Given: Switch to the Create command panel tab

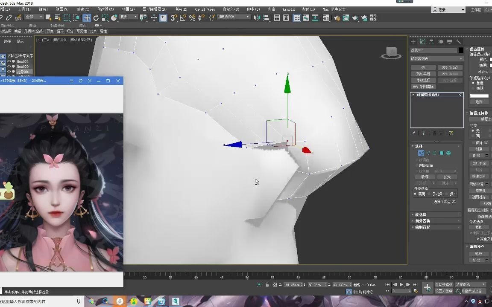Looking at the screenshot, I should tap(413, 41).
